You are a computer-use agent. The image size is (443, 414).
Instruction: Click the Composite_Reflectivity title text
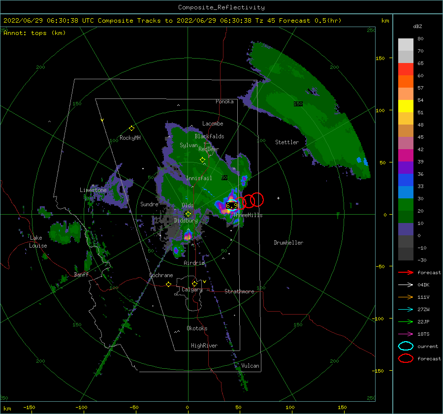(x=221, y=7)
